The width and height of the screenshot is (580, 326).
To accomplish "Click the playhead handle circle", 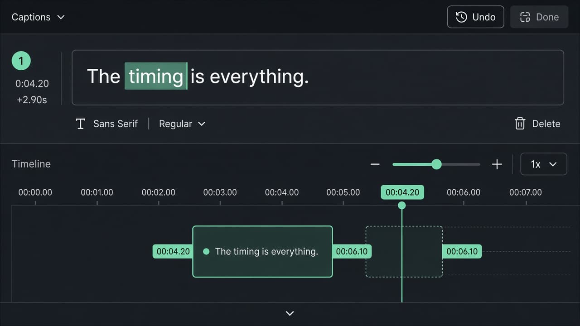I will (x=401, y=206).
